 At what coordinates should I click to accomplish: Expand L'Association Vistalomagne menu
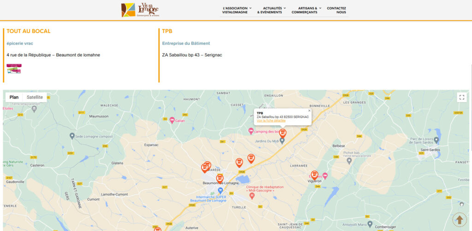pos(237,10)
